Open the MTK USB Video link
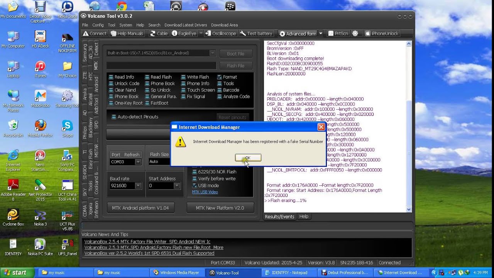 tap(205, 192)
